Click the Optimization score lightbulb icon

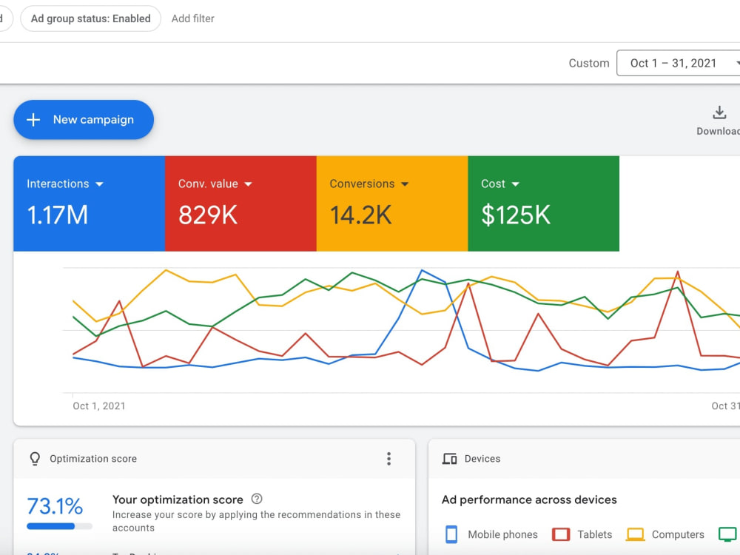[35, 459]
